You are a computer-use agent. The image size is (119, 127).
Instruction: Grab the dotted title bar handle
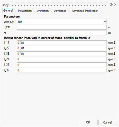click(x=60, y=5)
